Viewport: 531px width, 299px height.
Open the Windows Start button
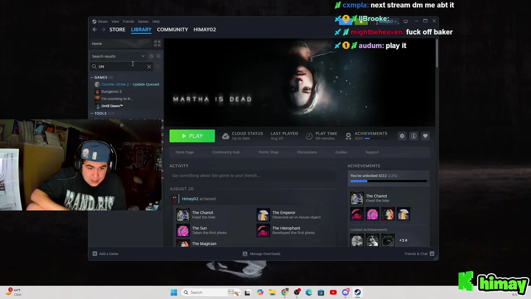pos(174,292)
